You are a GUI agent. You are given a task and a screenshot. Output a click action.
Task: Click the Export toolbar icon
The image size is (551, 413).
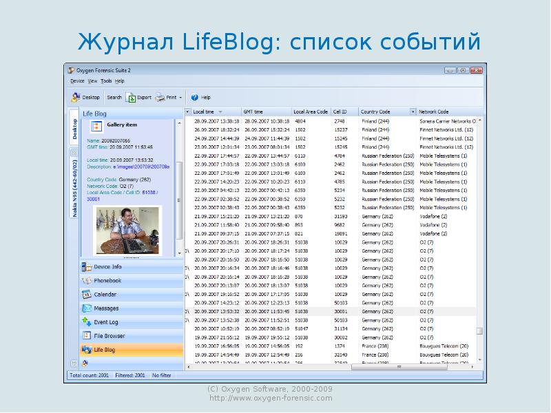[x=131, y=98]
